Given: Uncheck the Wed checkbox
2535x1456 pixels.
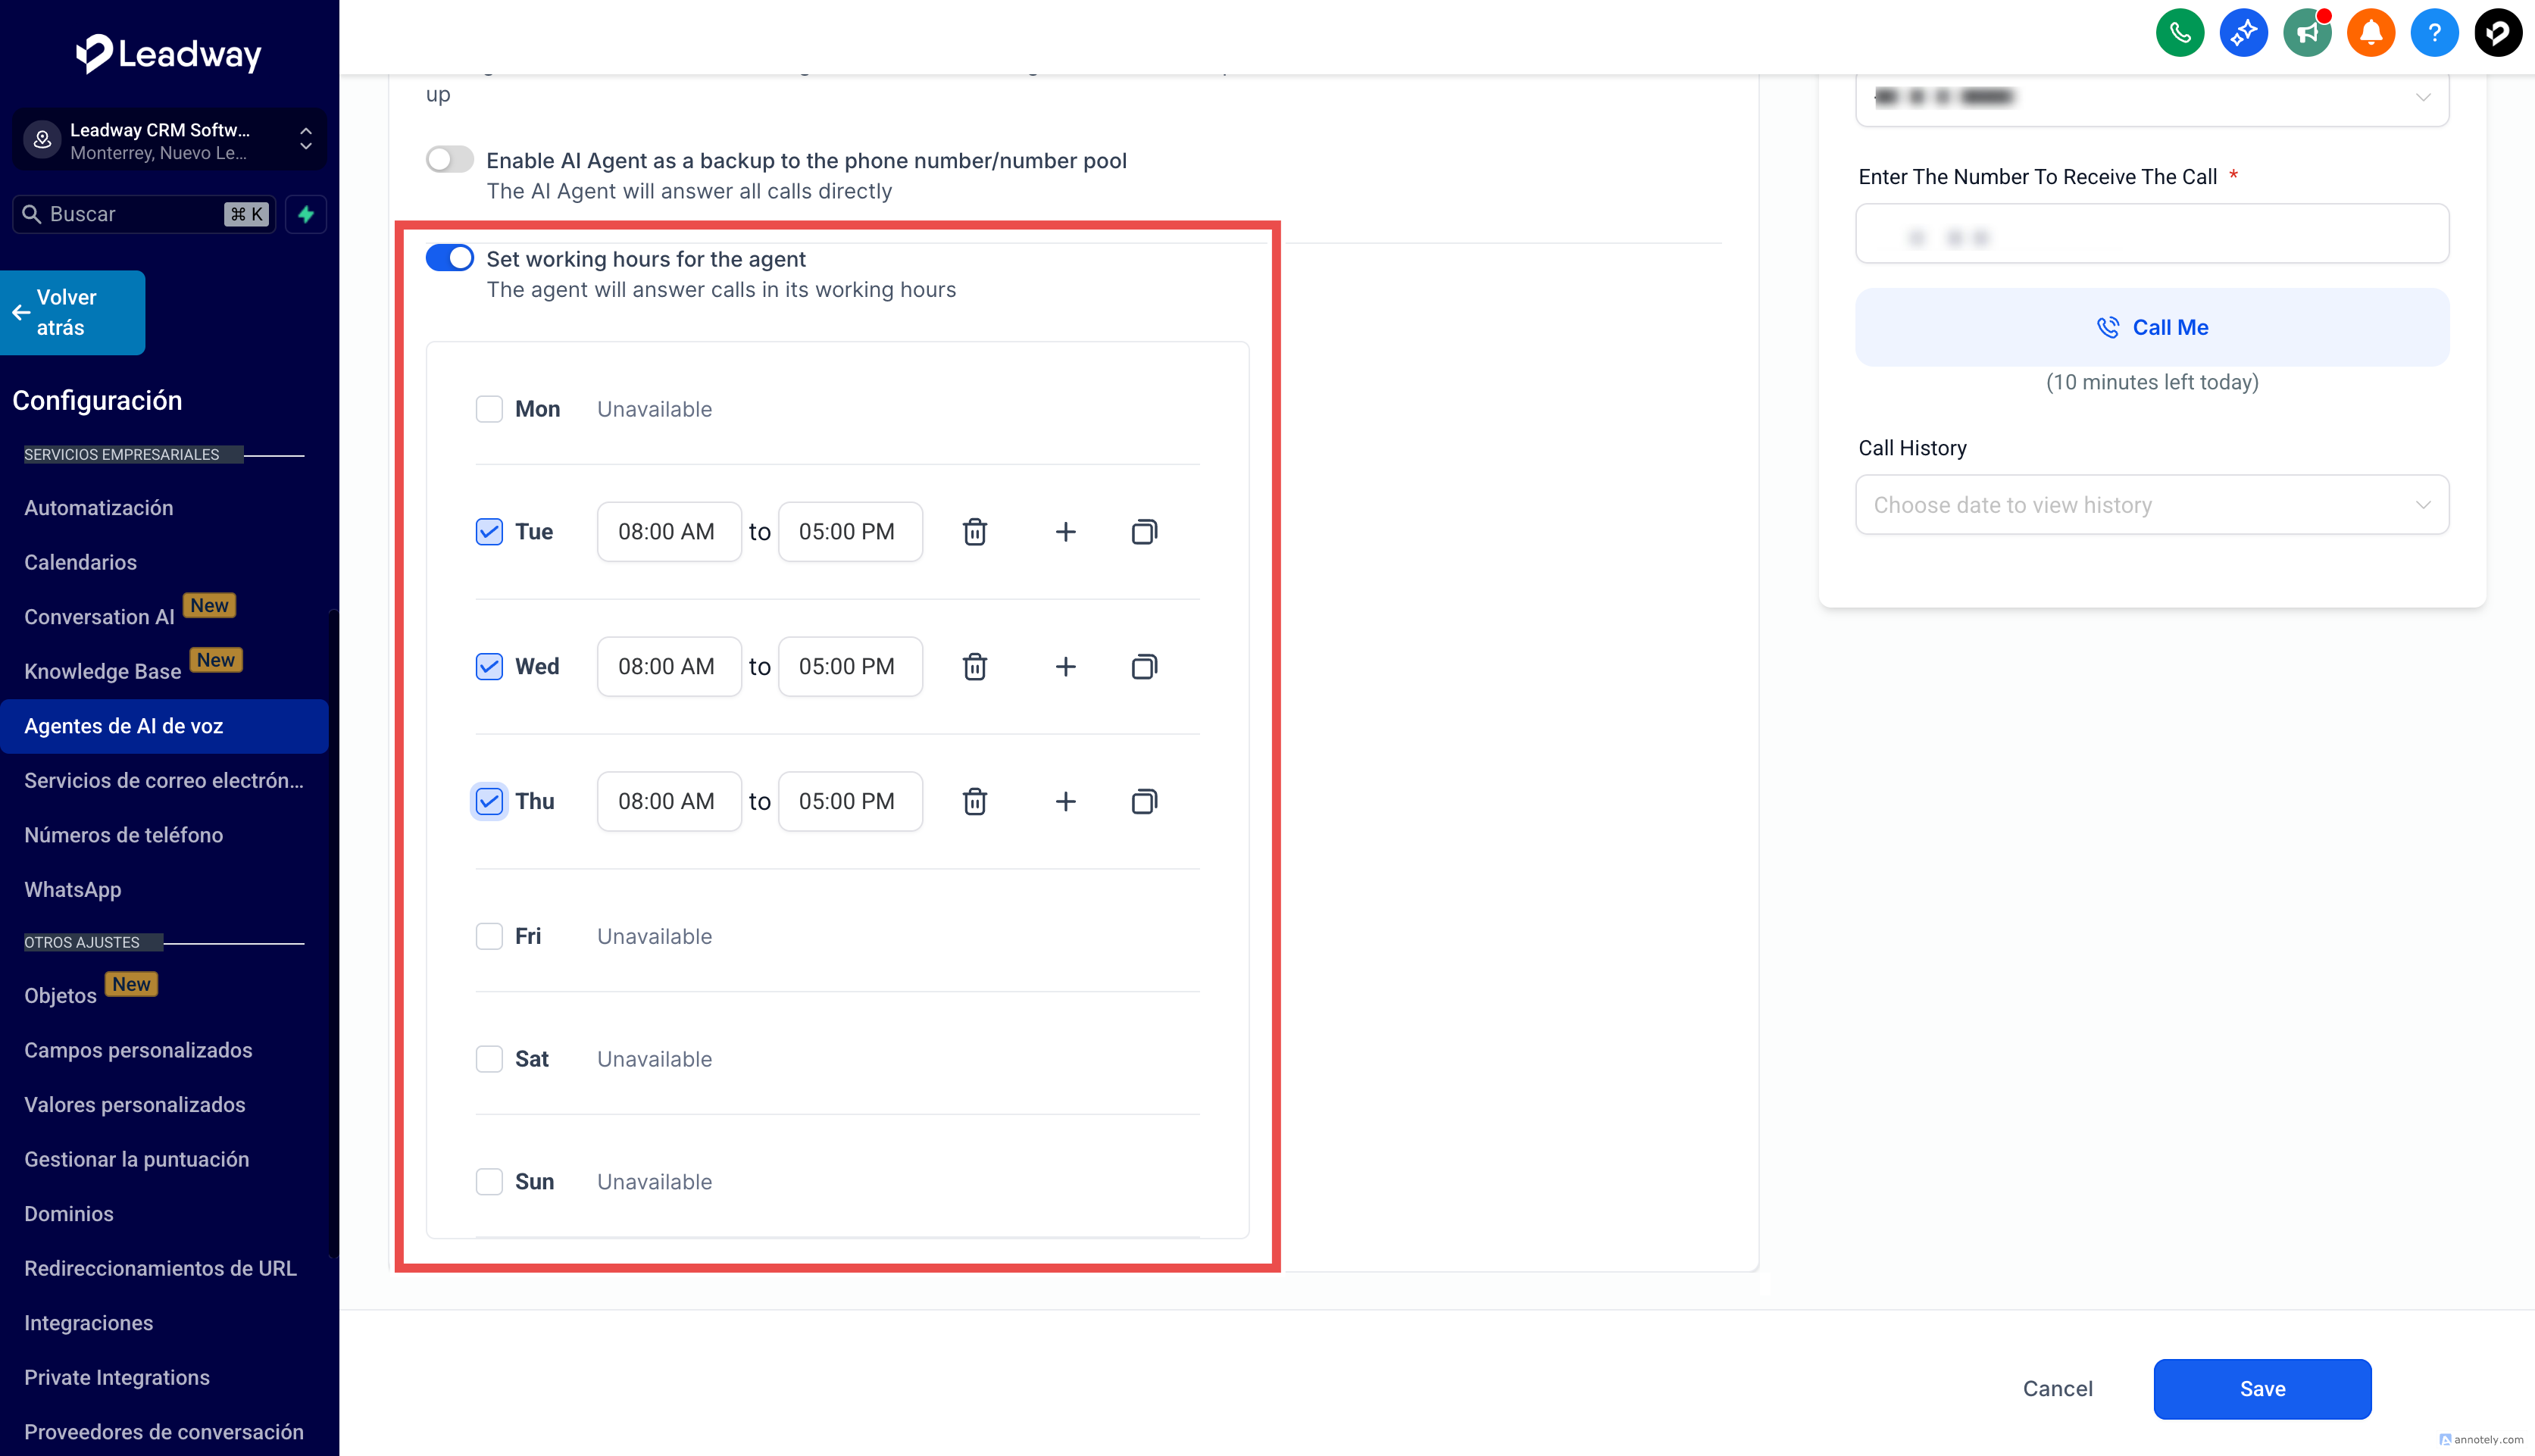Looking at the screenshot, I should click(489, 667).
